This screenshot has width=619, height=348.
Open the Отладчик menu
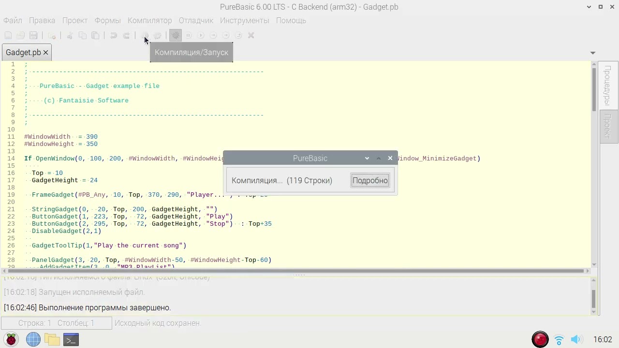(x=196, y=20)
